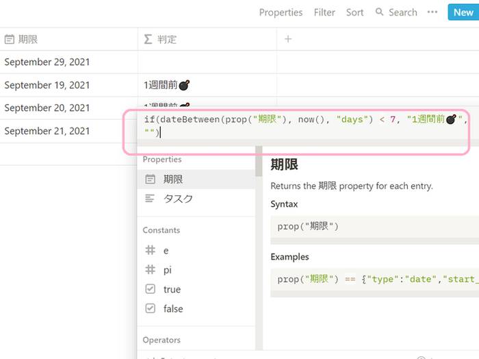The width and height of the screenshot is (479, 359).
Task: Click the 期限 column header
Action: [x=68, y=39]
